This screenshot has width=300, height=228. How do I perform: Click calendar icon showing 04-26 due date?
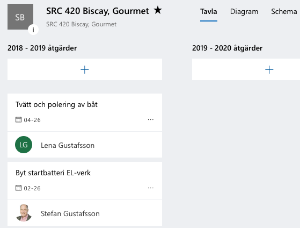18,120
